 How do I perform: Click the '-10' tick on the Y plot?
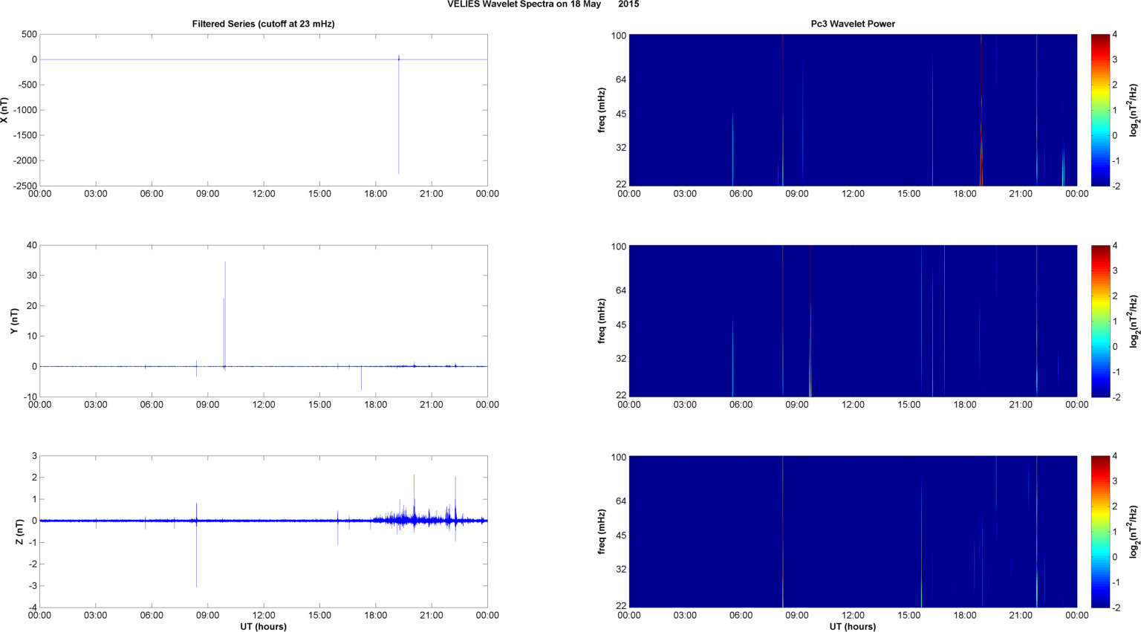(x=29, y=397)
